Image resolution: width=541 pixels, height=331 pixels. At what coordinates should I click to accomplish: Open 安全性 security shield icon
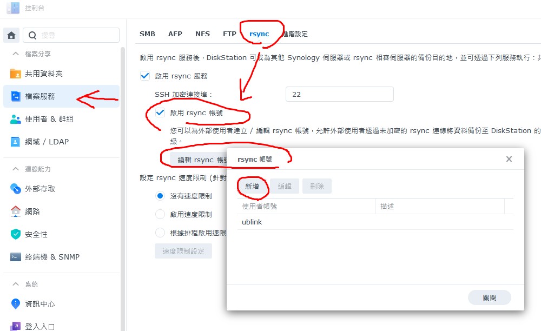[x=16, y=234]
